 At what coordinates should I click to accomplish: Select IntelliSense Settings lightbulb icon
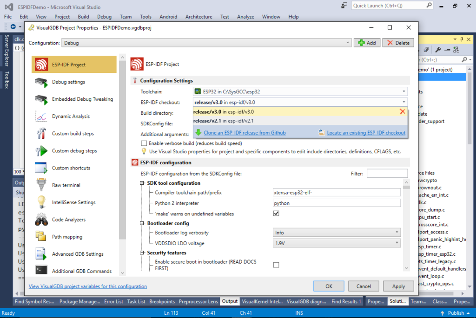41,202
